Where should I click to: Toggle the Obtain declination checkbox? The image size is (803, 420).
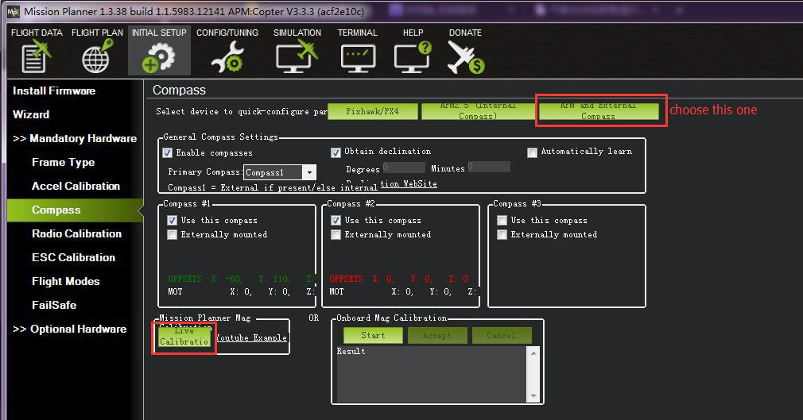tap(336, 152)
